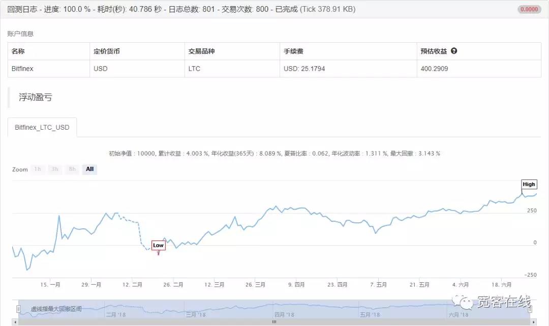
Task: Click the right navigator range handle
Action: tap(529, 309)
